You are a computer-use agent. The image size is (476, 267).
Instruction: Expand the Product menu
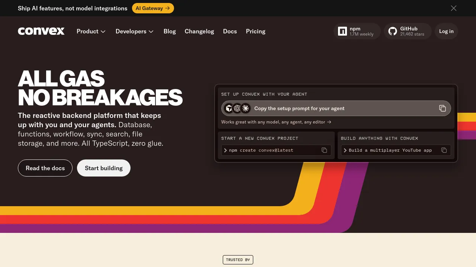pyautogui.click(x=91, y=32)
